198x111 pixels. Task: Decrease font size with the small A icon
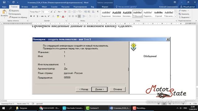55,12
